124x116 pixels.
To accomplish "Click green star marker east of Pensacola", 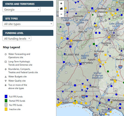I will coord(75,100).
